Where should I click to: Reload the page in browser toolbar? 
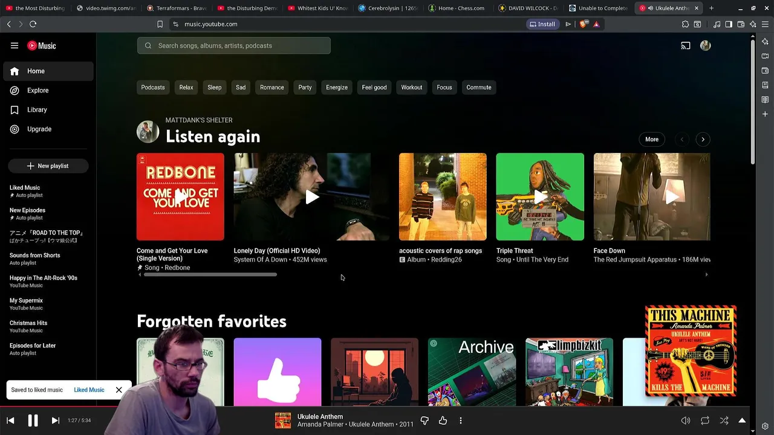pyautogui.click(x=33, y=24)
